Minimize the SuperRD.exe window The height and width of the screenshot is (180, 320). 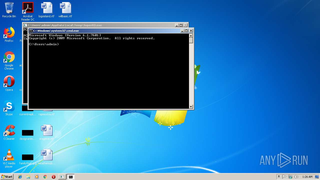pos(177,25)
